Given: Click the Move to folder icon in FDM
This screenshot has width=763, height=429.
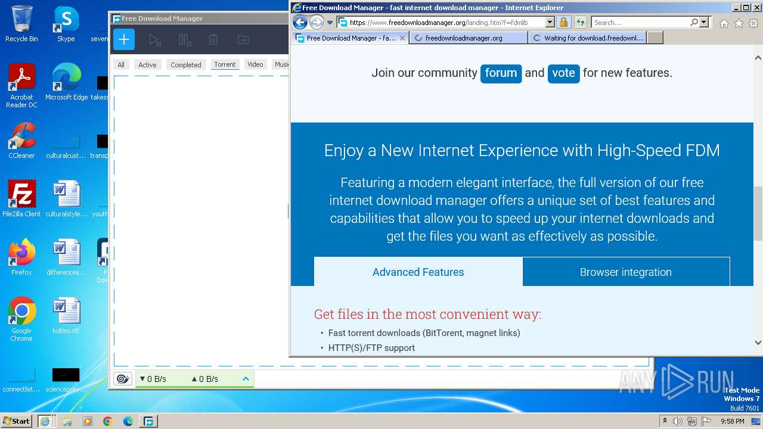Looking at the screenshot, I should click(243, 40).
